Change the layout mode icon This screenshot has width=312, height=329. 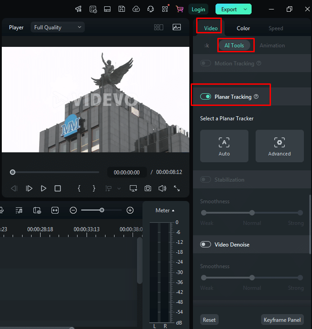point(107,9)
